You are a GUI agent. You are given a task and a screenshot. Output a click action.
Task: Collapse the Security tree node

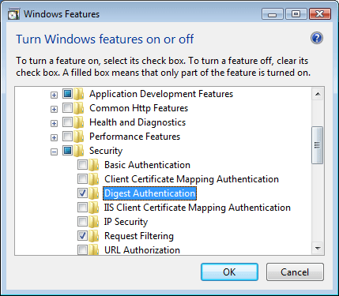click(x=54, y=152)
